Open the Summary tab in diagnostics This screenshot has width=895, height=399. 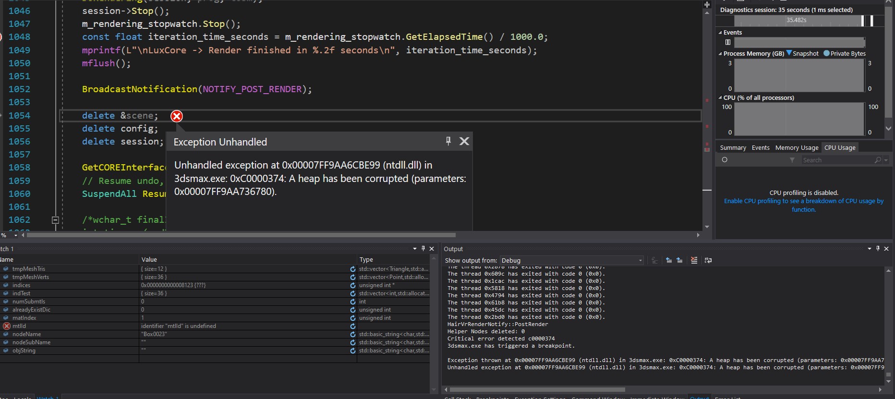(x=733, y=148)
